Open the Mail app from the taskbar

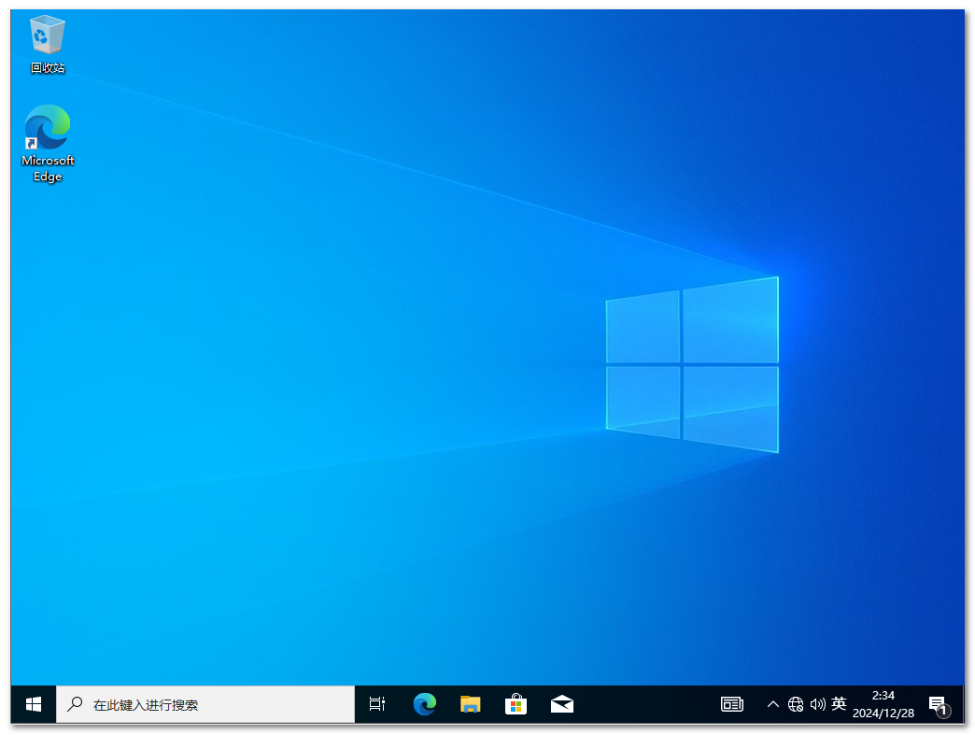(562, 704)
